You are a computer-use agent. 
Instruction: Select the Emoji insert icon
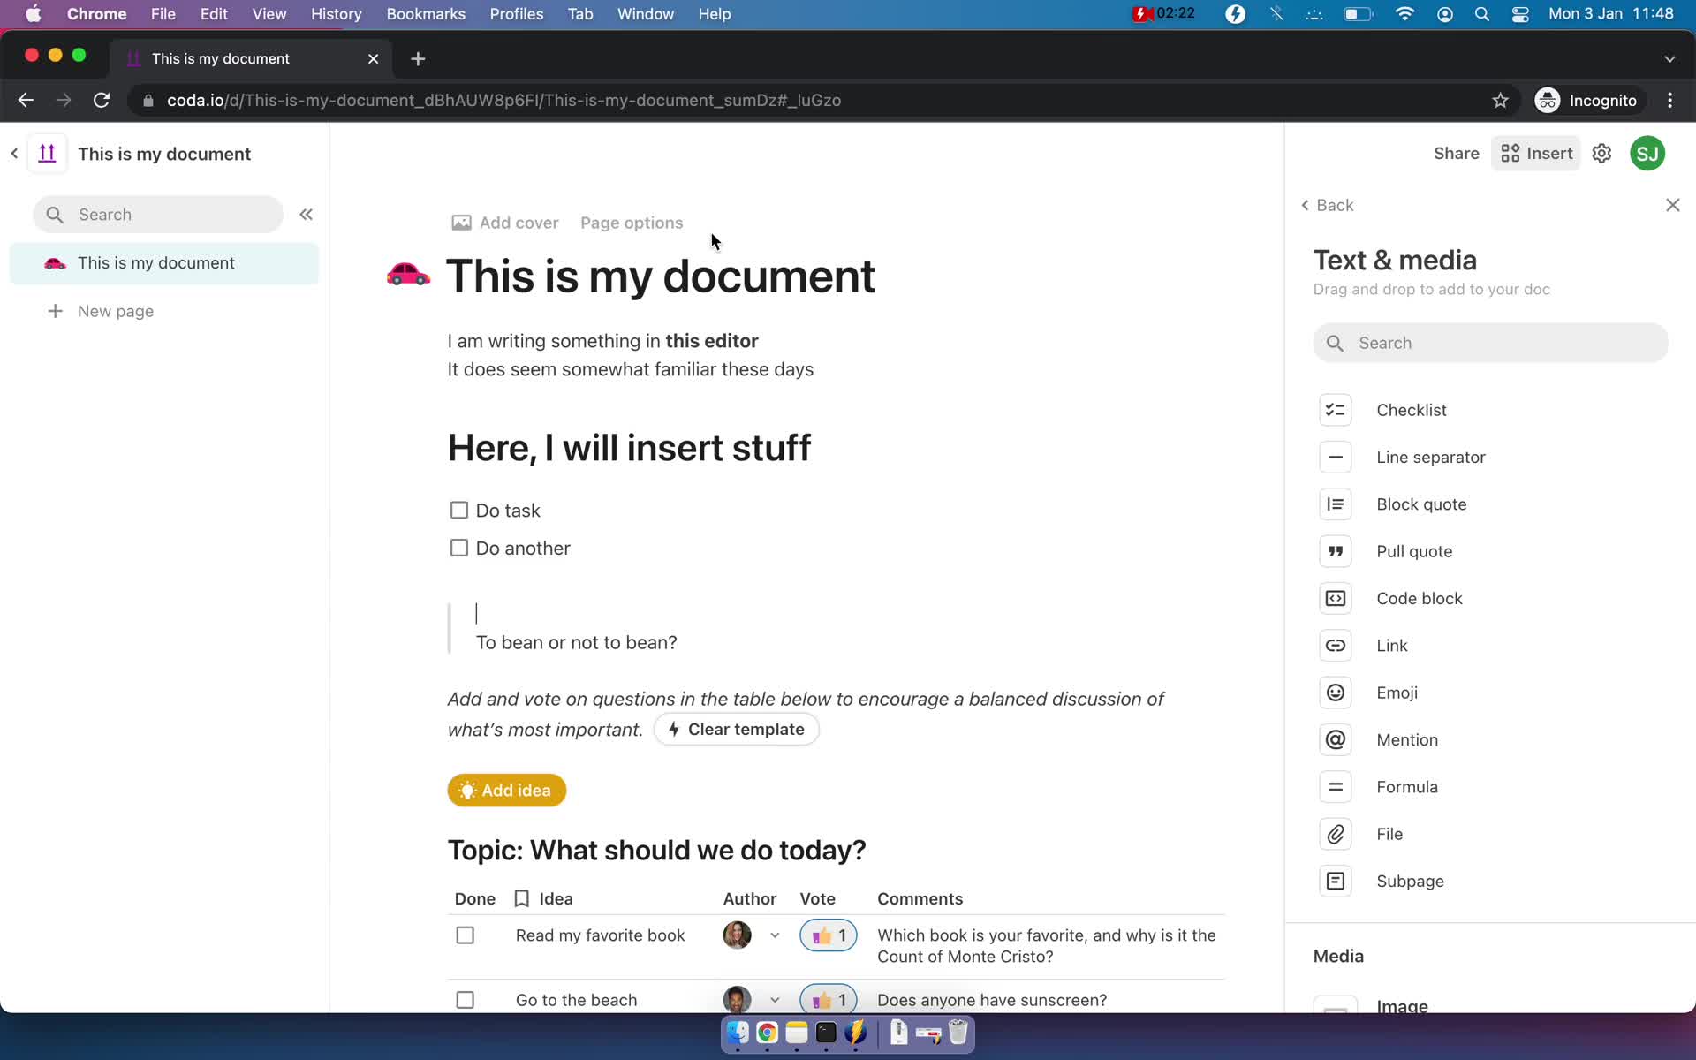[1335, 691]
